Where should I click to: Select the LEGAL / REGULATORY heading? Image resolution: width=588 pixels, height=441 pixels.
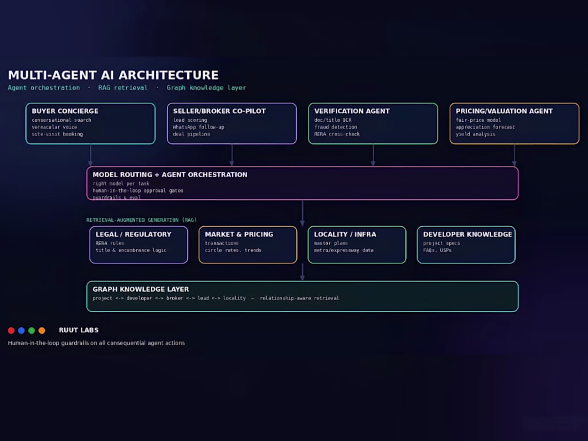[134, 234]
